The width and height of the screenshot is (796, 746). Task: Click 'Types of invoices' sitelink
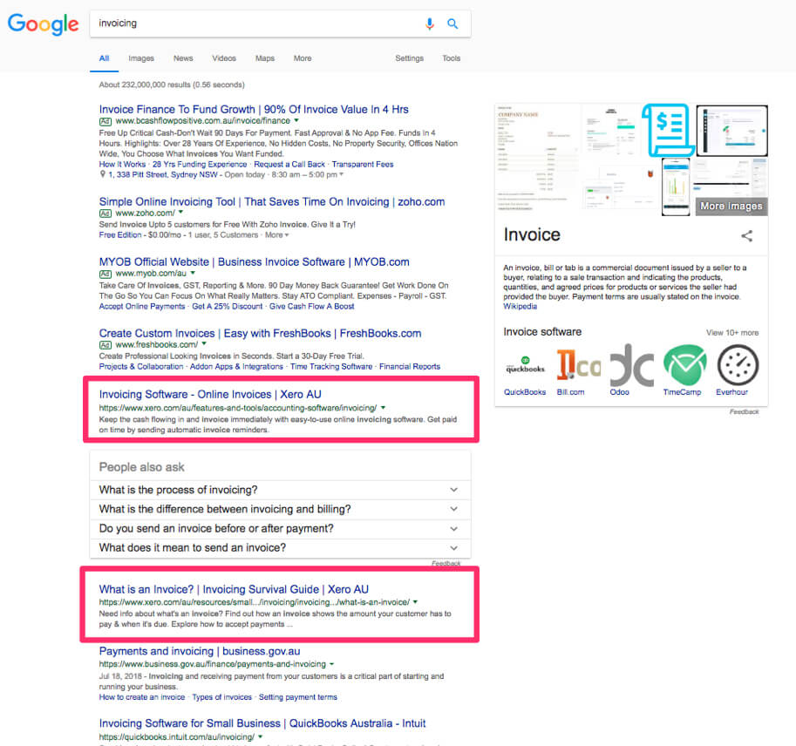(x=221, y=697)
